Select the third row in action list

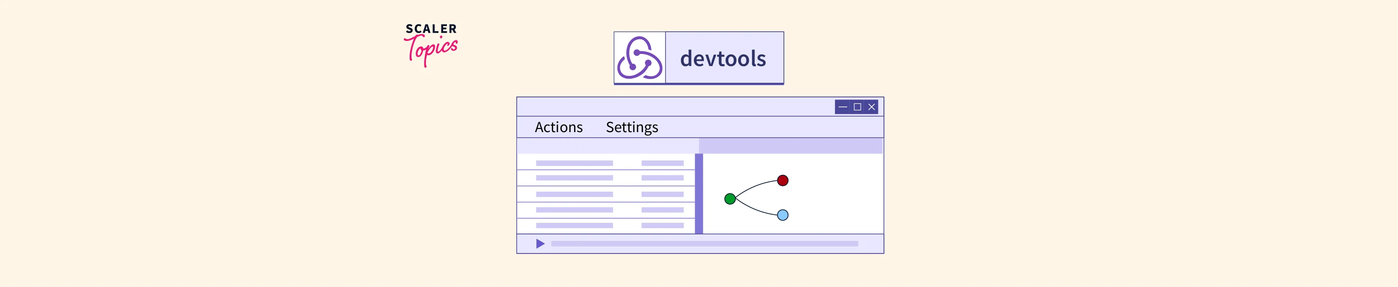point(606,194)
